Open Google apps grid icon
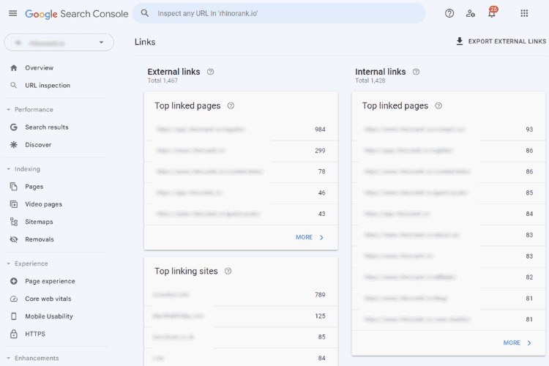Viewport: 549px width, 366px height. (x=524, y=13)
